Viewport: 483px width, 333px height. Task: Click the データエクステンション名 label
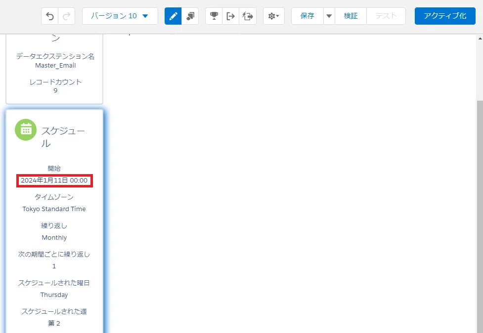pyautogui.click(x=55, y=57)
